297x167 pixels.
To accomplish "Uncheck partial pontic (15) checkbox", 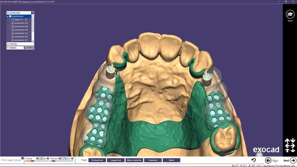I will (x=13, y=40).
